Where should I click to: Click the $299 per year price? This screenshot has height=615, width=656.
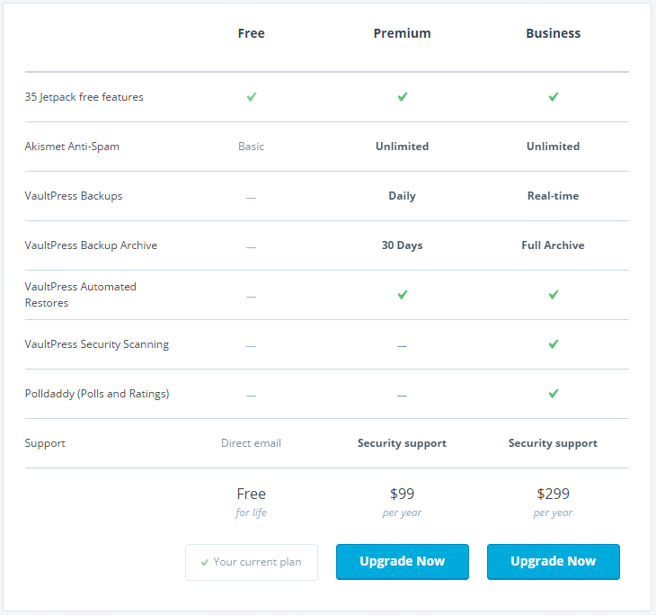point(553,502)
